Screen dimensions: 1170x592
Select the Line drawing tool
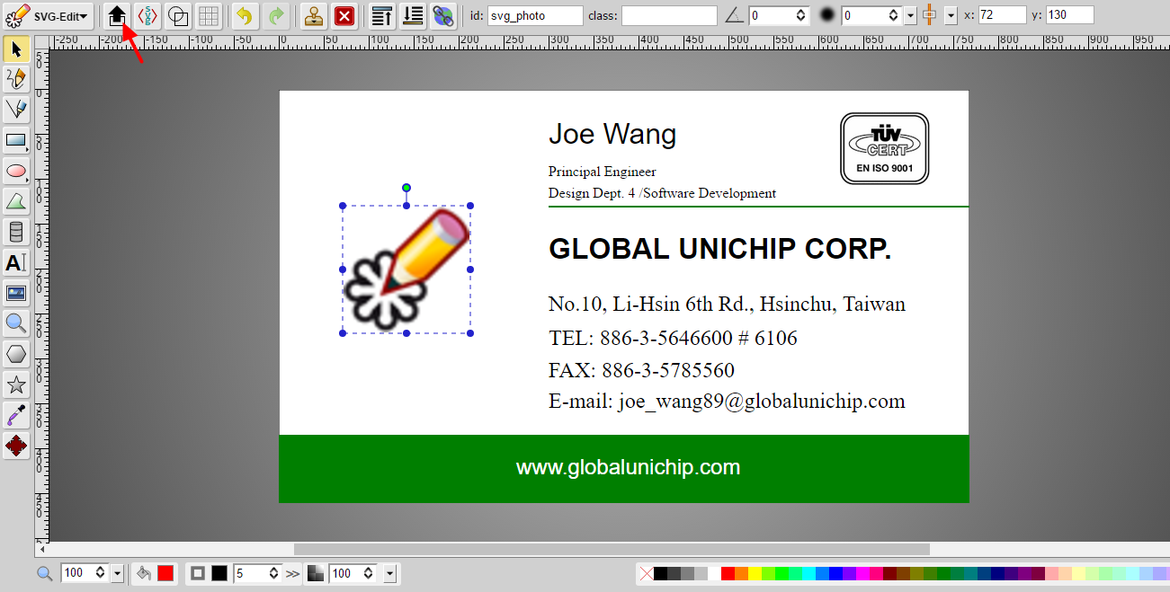(x=16, y=110)
